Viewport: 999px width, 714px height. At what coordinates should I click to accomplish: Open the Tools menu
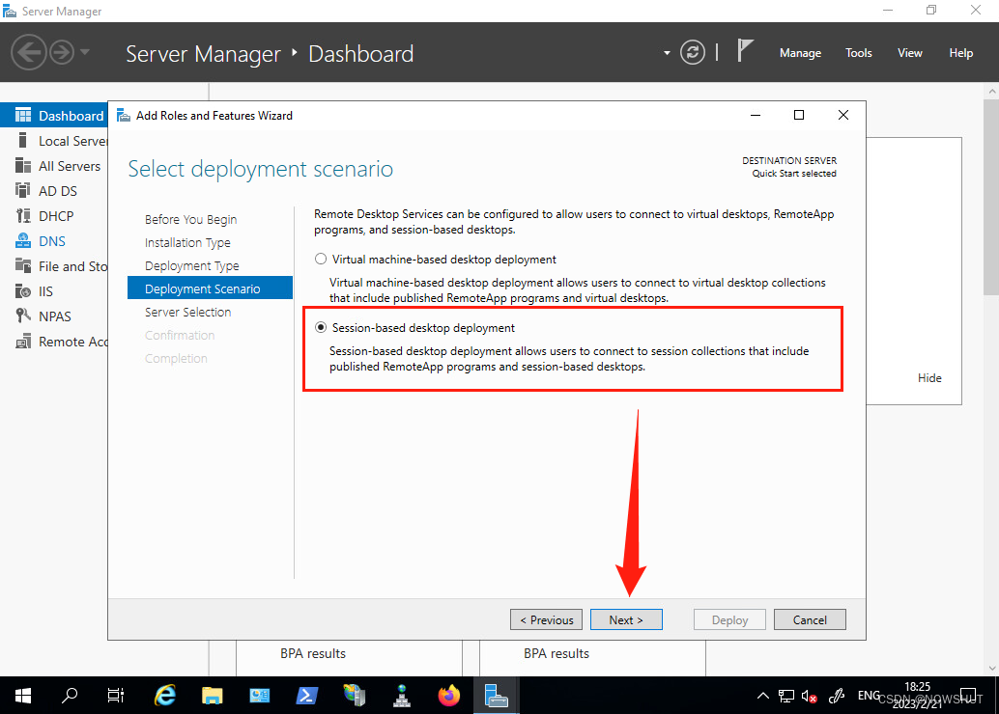858,53
